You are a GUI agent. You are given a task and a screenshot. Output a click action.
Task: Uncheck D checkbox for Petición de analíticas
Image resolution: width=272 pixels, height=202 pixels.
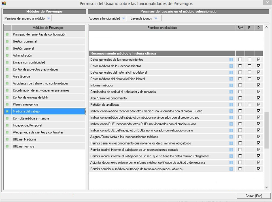[x=258, y=105]
